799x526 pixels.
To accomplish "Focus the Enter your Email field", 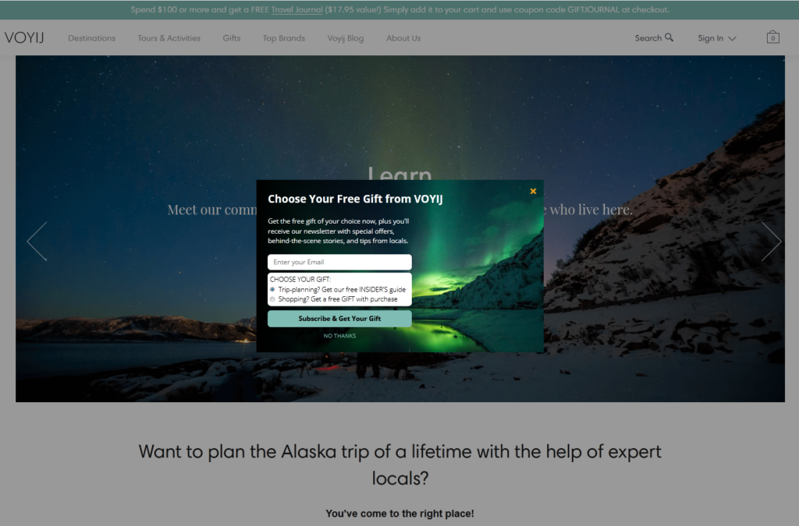I will pos(339,263).
